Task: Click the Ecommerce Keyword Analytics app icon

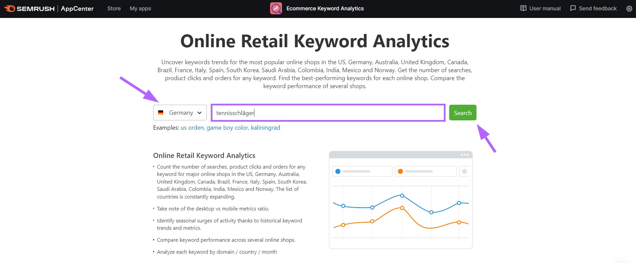Action: click(x=276, y=8)
